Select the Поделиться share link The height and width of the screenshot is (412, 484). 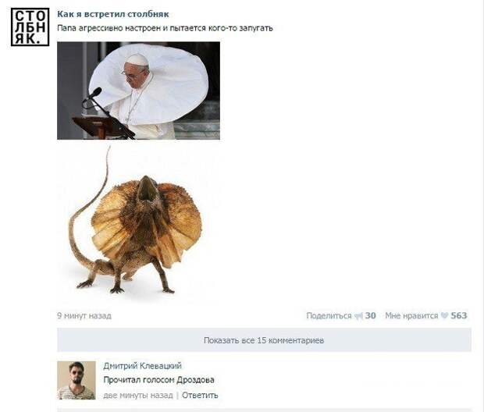329,316
